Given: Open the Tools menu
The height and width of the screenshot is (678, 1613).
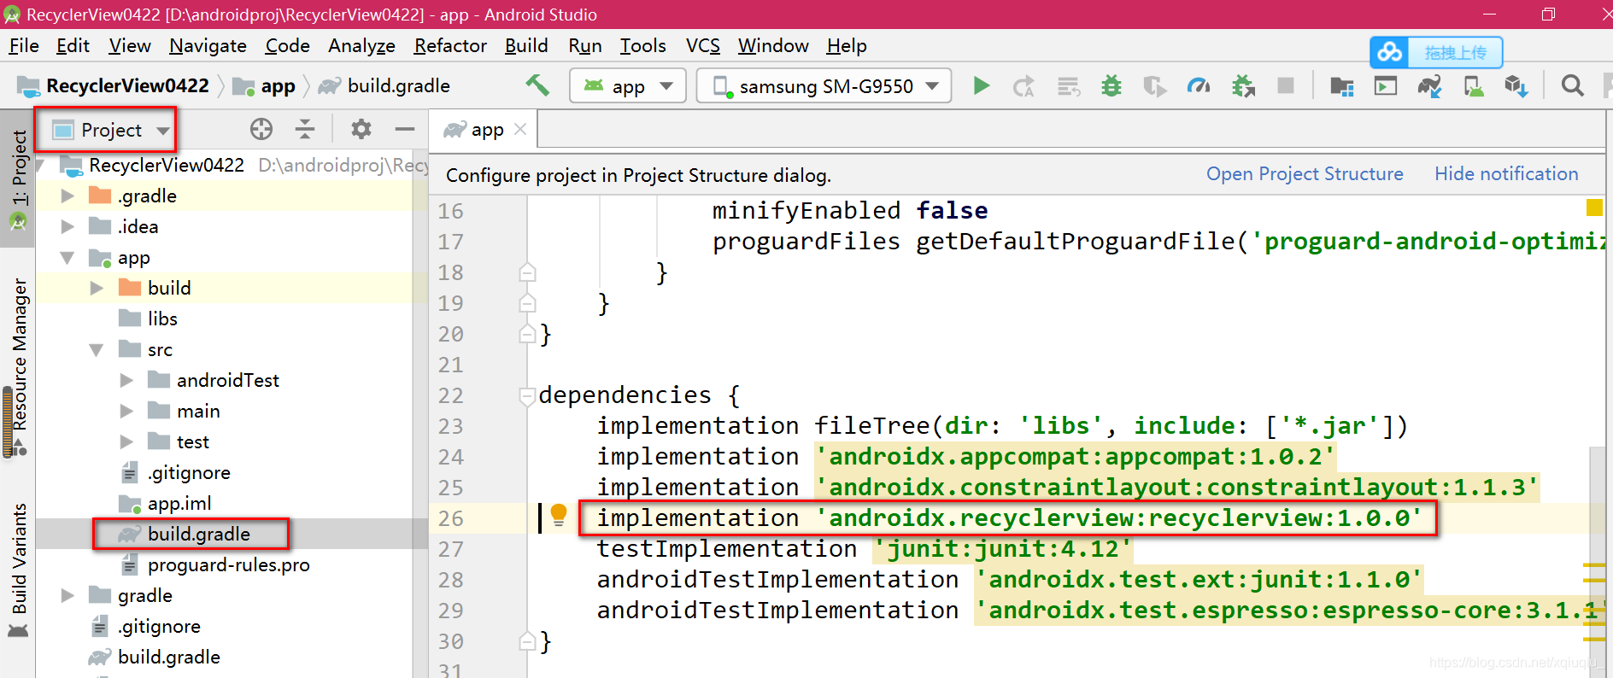Looking at the screenshot, I should pos(642,45).
